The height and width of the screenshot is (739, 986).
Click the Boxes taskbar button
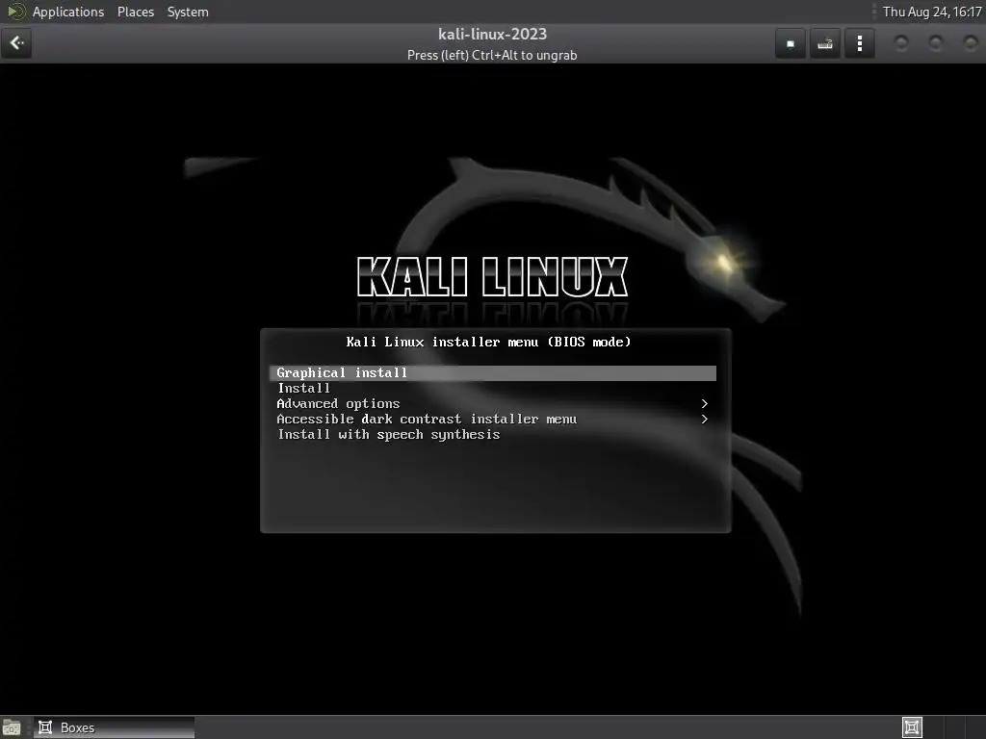pyautogui.click(x=114, y=727)
